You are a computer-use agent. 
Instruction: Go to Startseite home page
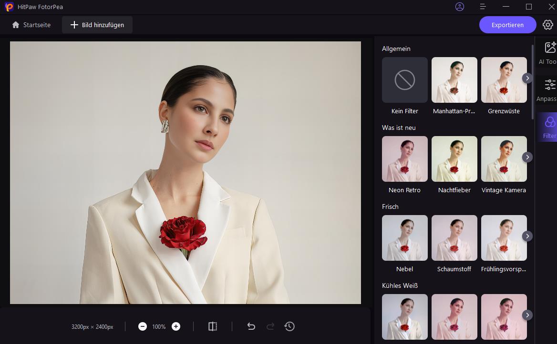coord(31,25)
